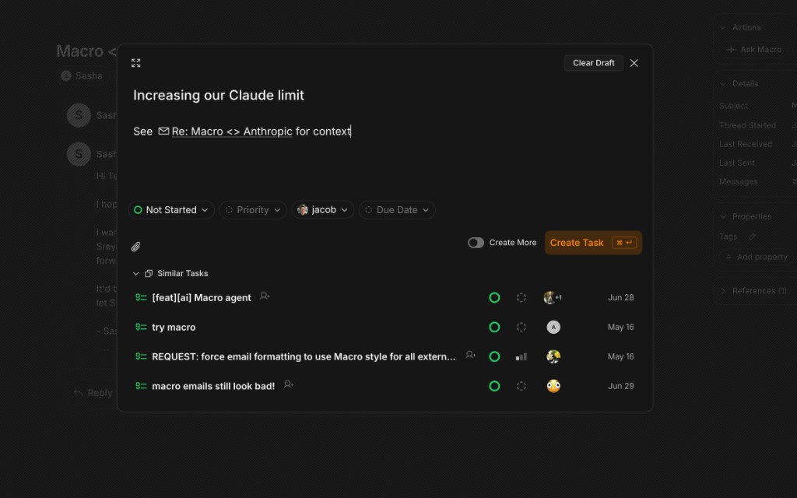Click priority icon on 'Macro agent' row
The width and height of the screenshot is (797, 498).
click(521, 298)
